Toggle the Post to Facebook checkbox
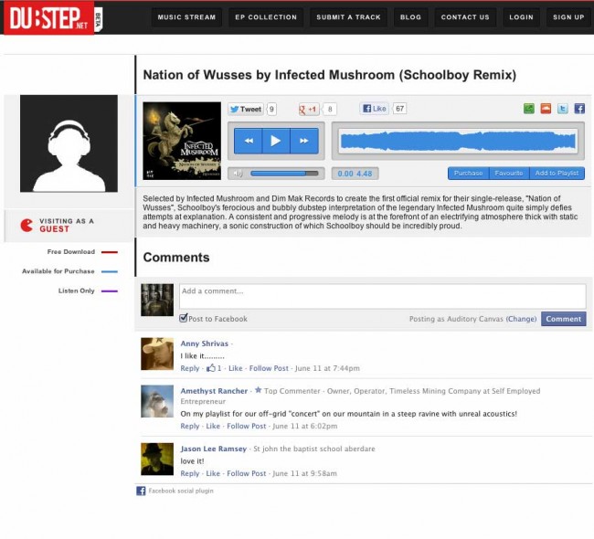Viewport: 594px width, 539px height. (184, 318)
